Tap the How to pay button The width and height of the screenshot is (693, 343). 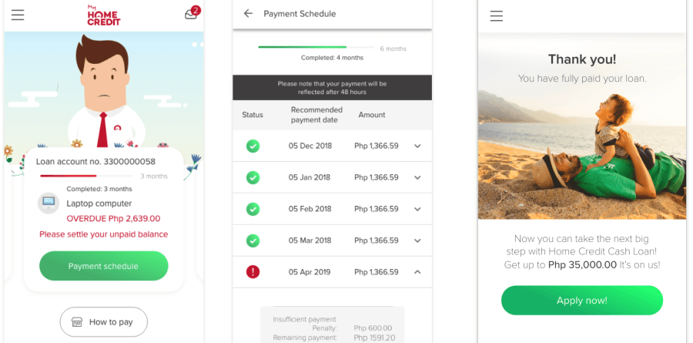pos(103,322)
